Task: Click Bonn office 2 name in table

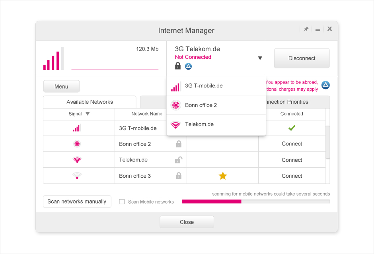Action: (135, 144)
